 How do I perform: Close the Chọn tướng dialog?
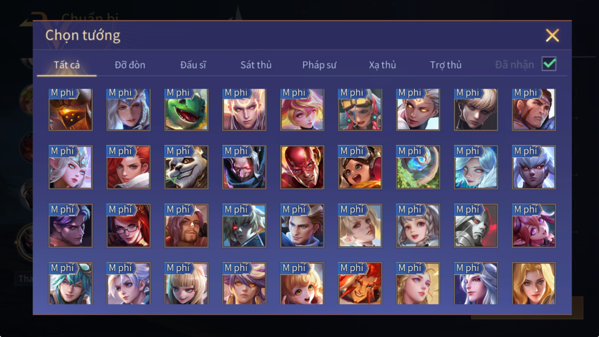(552, 35)
